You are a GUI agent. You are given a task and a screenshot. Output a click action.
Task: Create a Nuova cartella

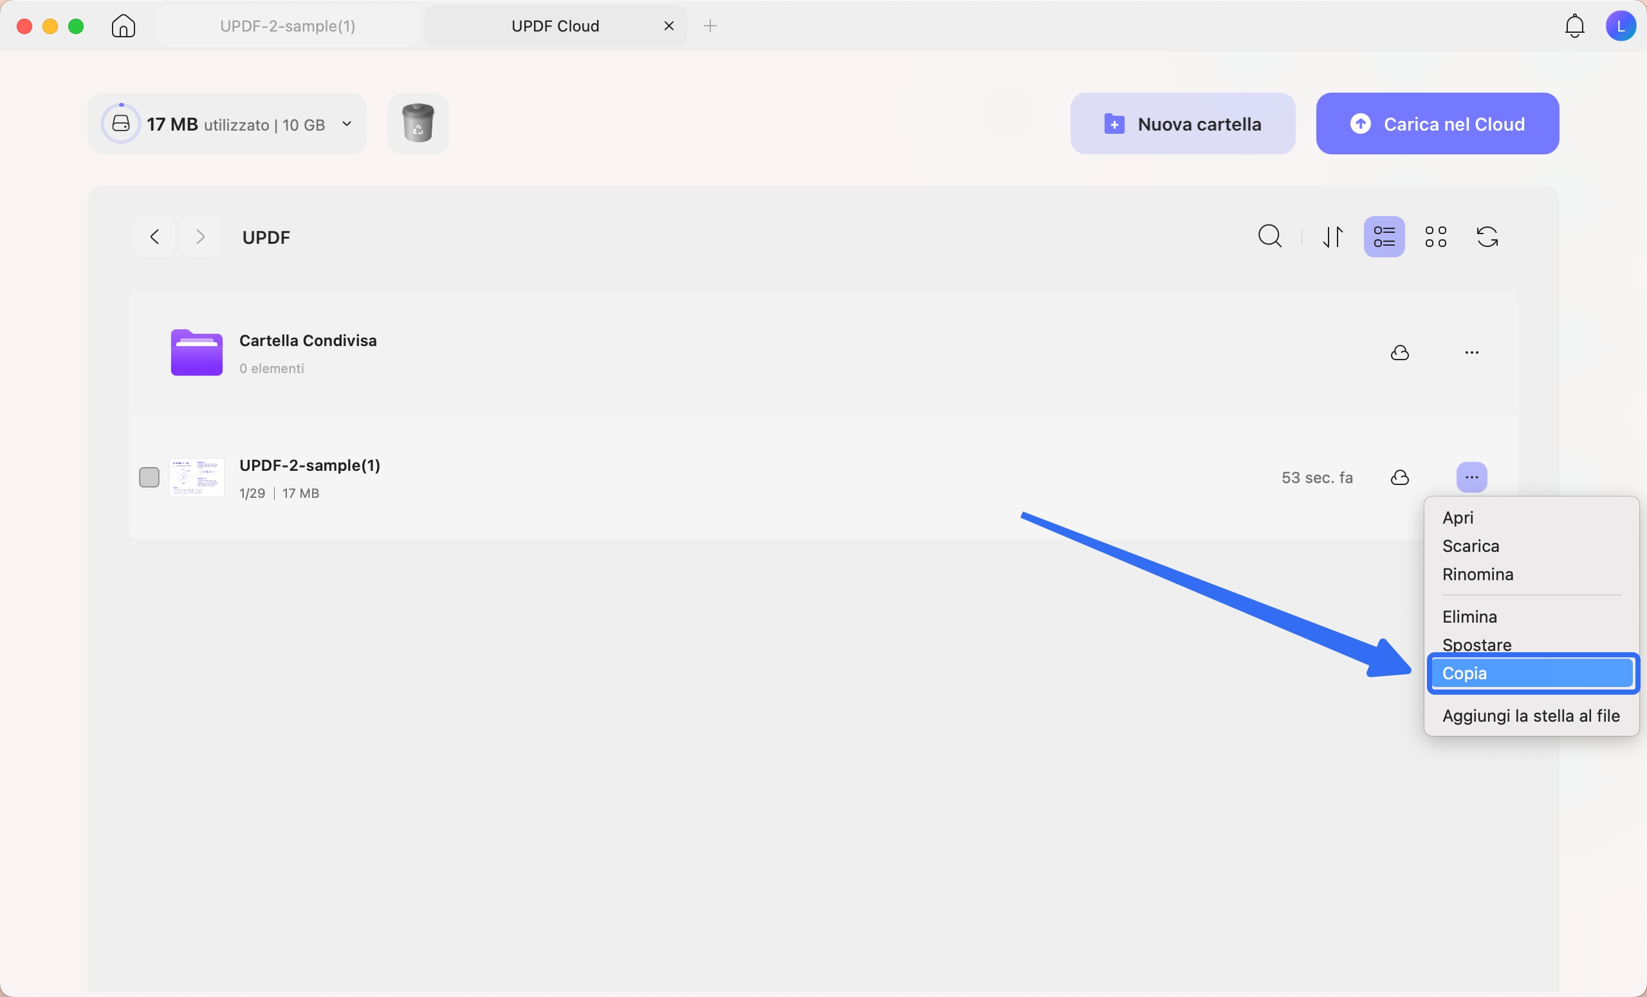1182,123
